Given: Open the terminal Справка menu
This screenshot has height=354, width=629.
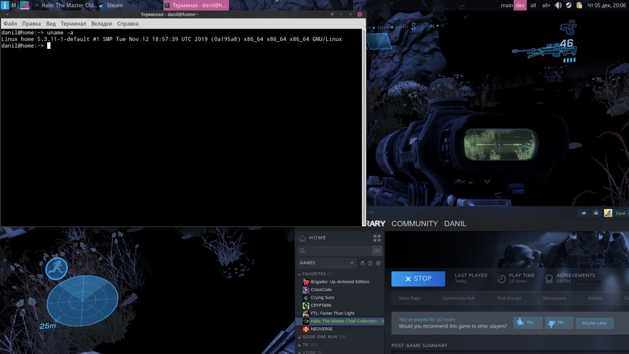Looking at the screenshot, I should [x=128, y=24].
